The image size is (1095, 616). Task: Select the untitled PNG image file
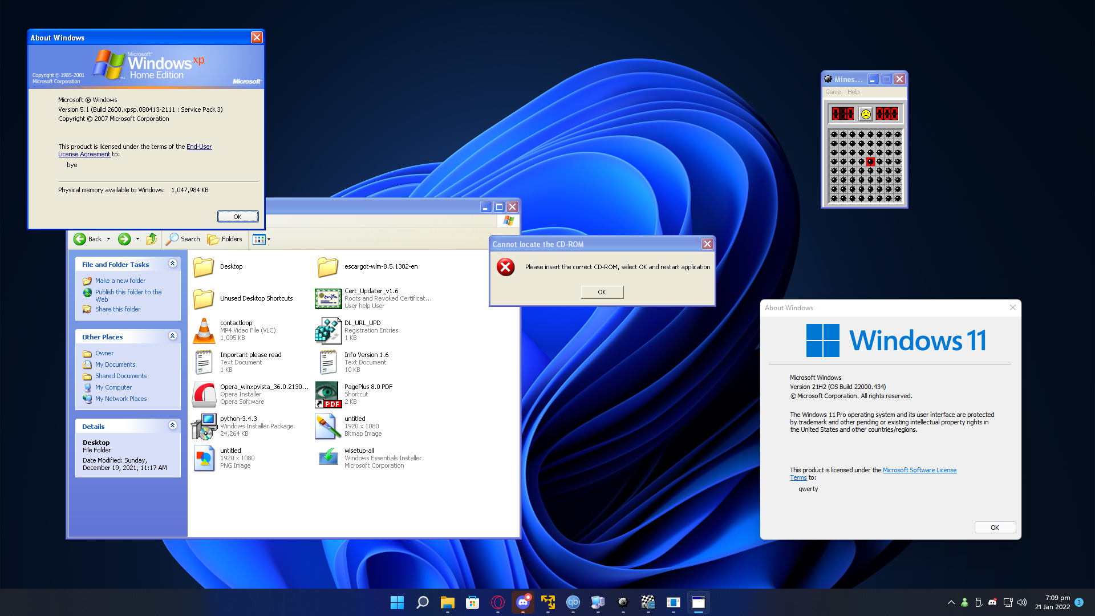(x=204, y=458)
